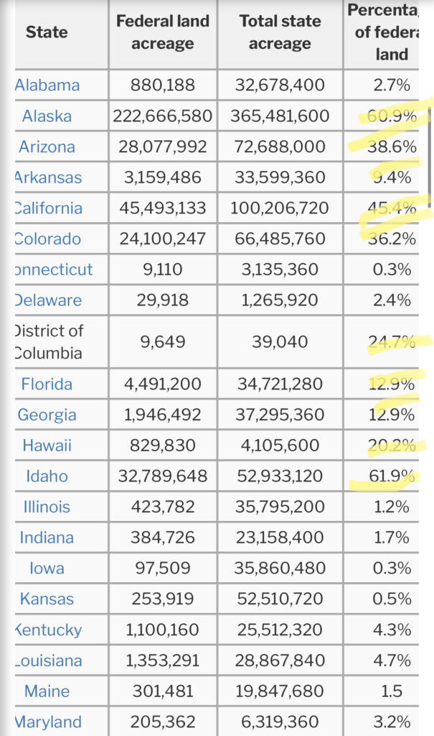Select the Hawaii link
Image resolution: width=434 pixels, height=736 pixels.
pyautogui.click(x=47, y=446)
